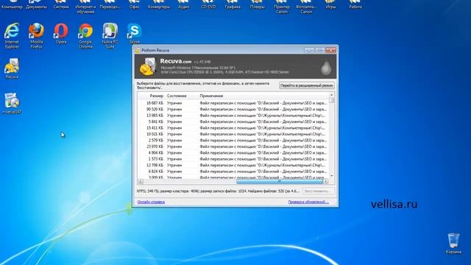Click the Восстановить... recover button
This screenshot has height=265, width=471.
click(318, 191)
